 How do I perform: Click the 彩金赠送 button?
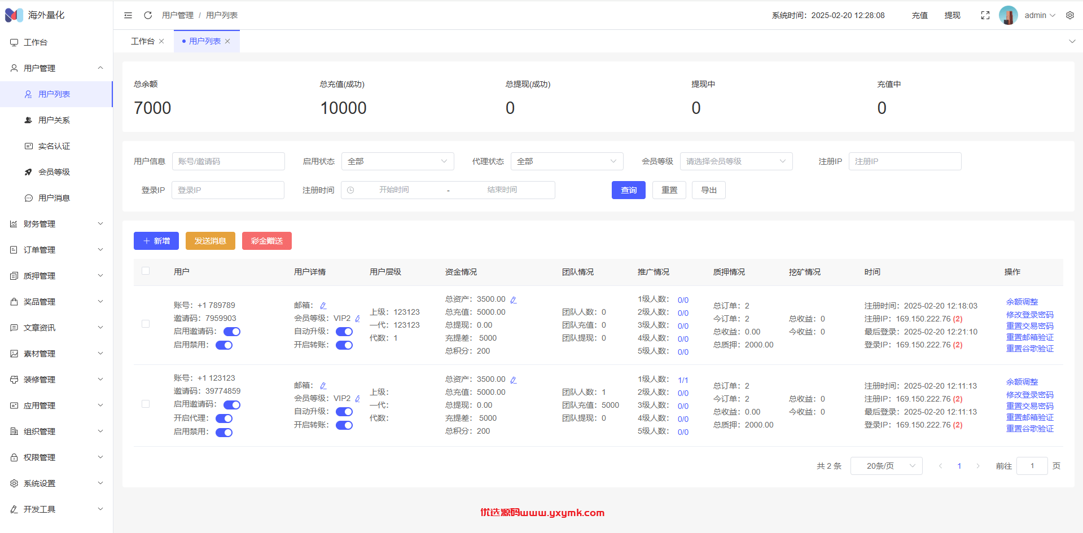tap(267, 241)
